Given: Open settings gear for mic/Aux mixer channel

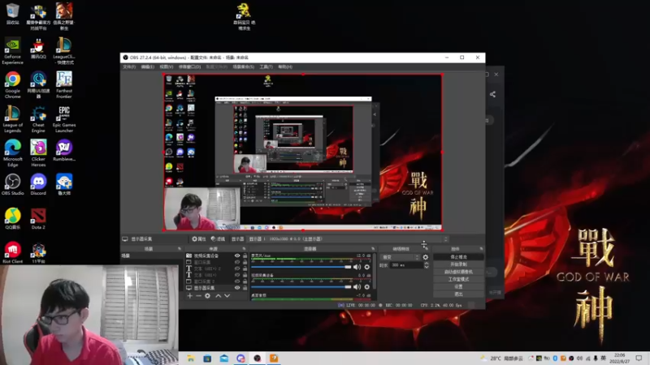Looking at the screenshot, I should [367, 267].
